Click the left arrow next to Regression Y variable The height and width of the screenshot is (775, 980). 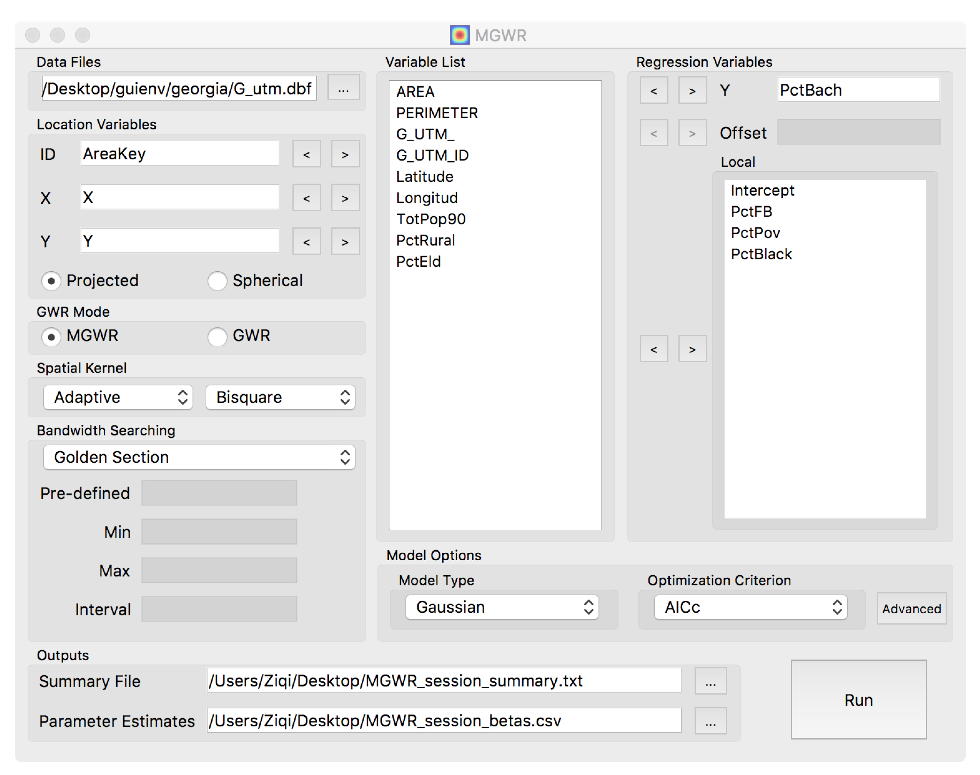point(653,91)
